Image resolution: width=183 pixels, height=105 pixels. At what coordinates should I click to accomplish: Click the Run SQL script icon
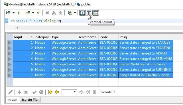tap(8, 13)
